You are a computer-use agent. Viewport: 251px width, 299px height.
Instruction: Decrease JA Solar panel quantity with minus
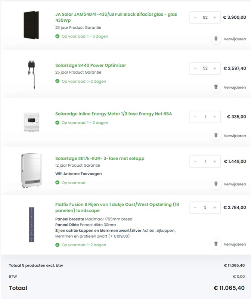195,18
